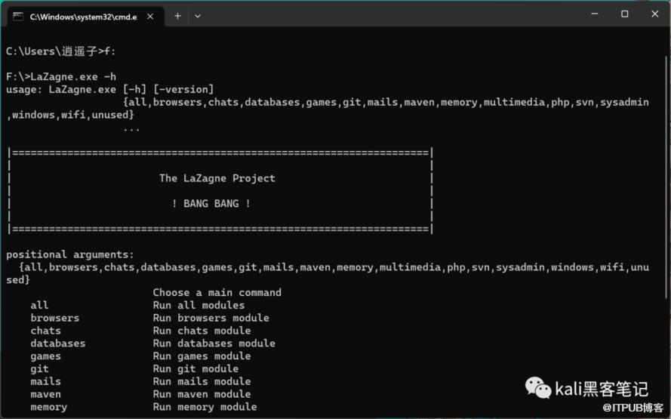
Task: Click the 'Run all modules' description
Action: [x=199, y=305]
